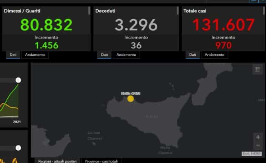The height and width of the screenshot is (163, 266).
Task: Click the Deceduti increment value 36
Action: click(136, 45)
